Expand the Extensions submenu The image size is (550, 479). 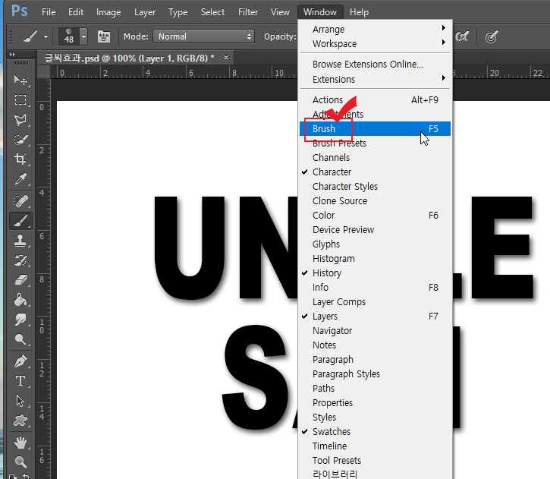pos(375,79)
